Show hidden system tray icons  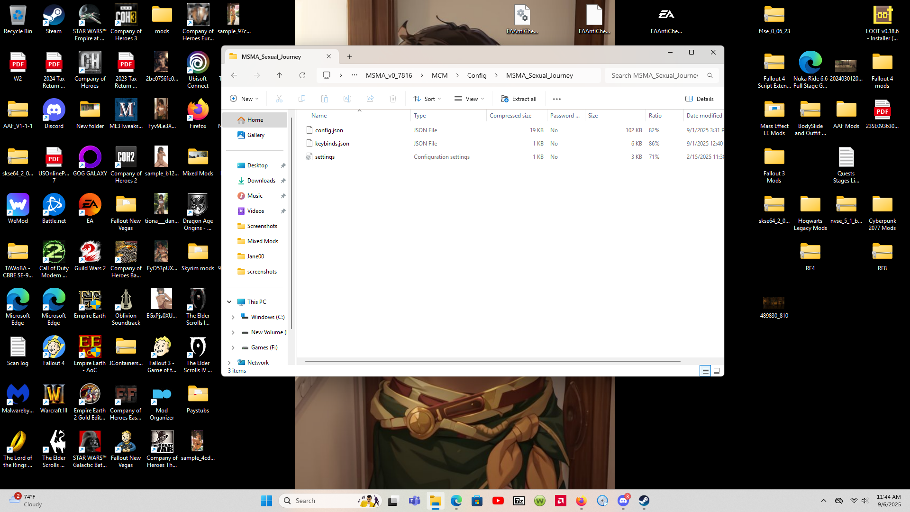click(824, 501)
